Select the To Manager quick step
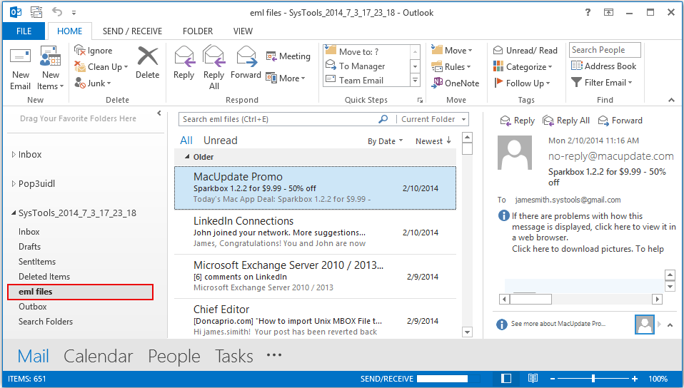 [366, 66]
